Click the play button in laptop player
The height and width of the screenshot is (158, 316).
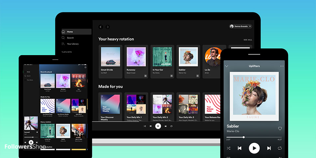pyautogui.click(x=158, y=126)
